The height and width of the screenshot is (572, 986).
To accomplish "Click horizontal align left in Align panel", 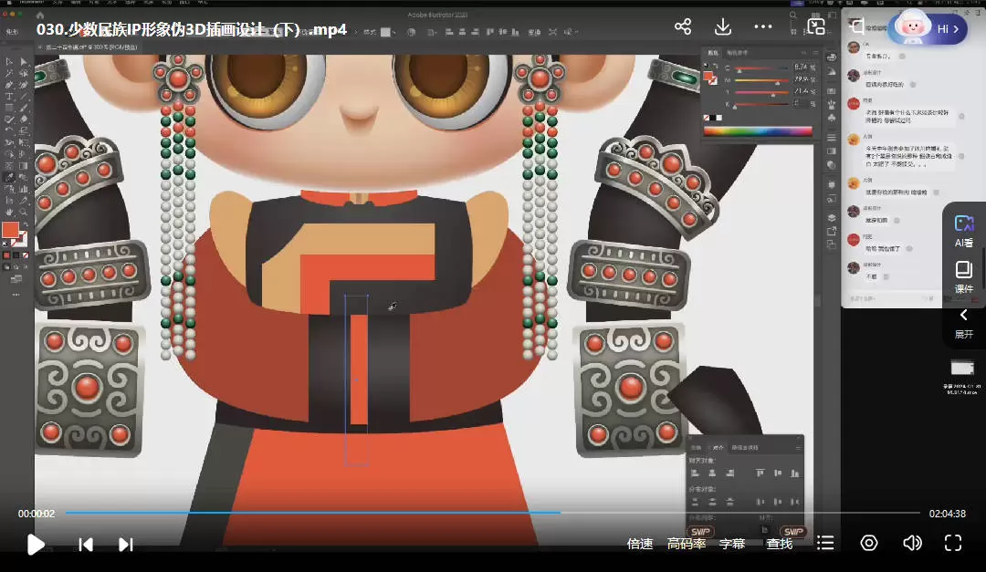I will point(695,473).
